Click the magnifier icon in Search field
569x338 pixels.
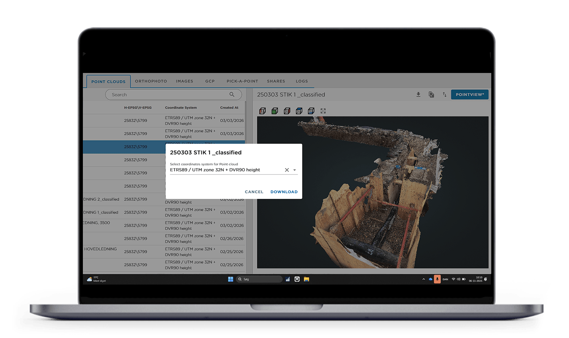pyautogui.click(x=232, y=94)
